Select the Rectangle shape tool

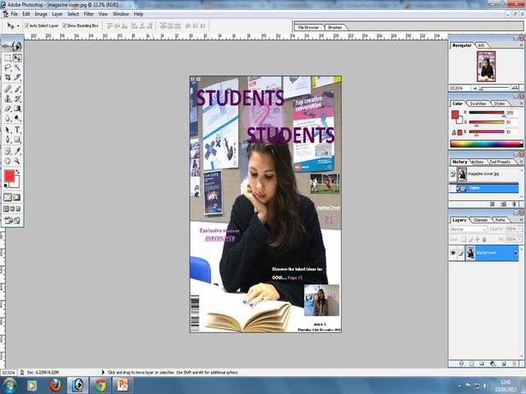click(x=17, y=140)
